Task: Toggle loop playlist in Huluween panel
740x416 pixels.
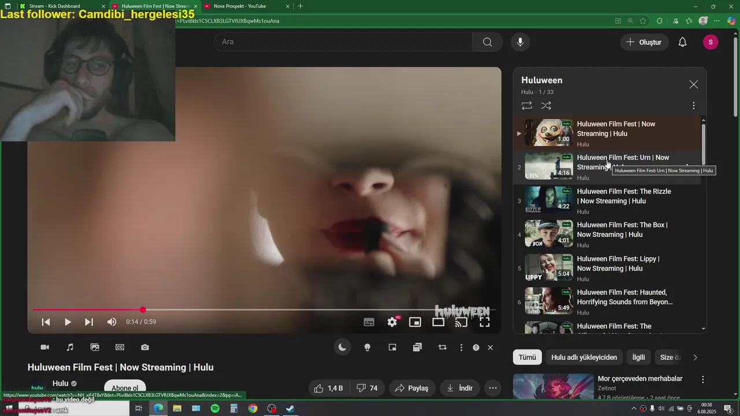Action: 527,106
